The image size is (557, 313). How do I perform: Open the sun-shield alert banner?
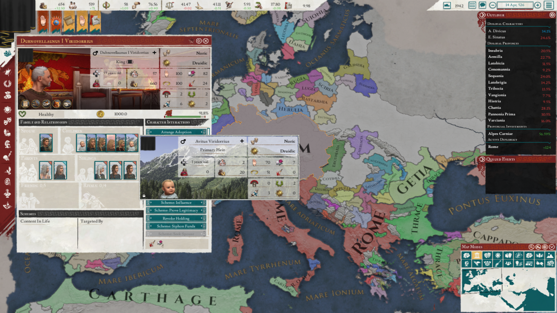56,22
